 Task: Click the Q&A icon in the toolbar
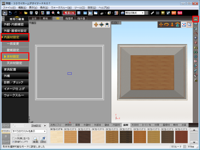180,13
